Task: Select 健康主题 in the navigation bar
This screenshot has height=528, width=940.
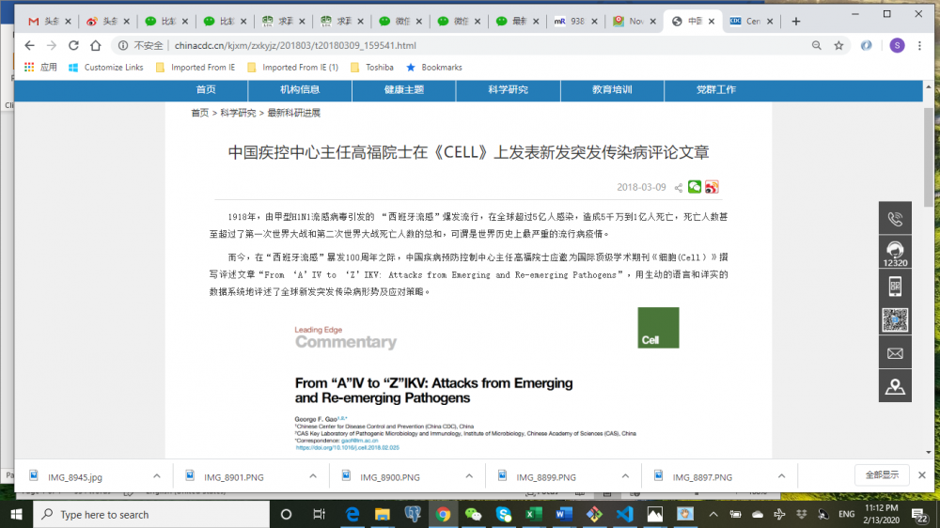Action: coord(403,90)
